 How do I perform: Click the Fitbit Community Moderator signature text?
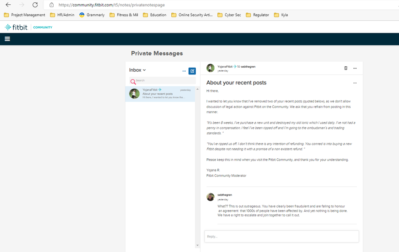(226, 176)
